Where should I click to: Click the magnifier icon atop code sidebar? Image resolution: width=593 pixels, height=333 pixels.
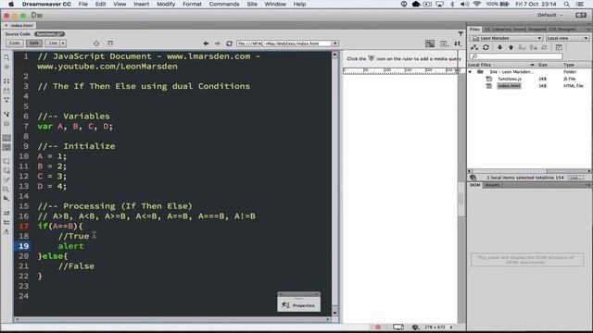click(6, 57)
